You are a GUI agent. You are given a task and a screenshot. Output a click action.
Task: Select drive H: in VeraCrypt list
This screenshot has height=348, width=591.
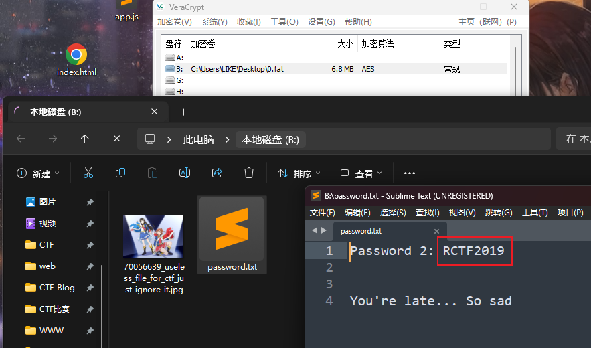click(x=175, y=91)
